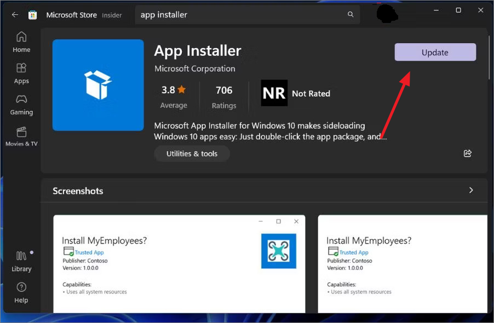Open the 706 Ratings details
Image resolution: width=494 pixels, height=323 pixels.
click(x=224, y=97)
